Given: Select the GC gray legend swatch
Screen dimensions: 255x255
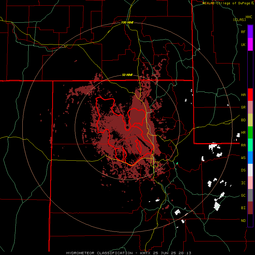Looking at the screenshot, I should [250, 195].
